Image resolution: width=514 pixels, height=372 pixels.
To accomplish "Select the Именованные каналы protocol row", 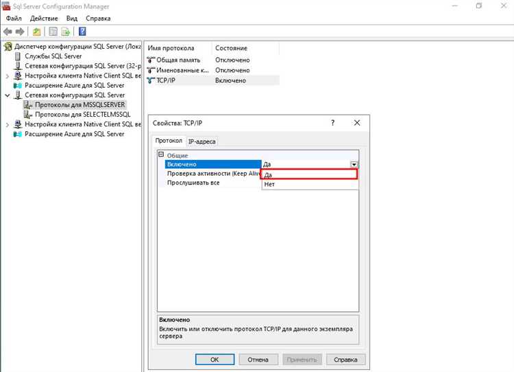I will click(x=184, y=71).
